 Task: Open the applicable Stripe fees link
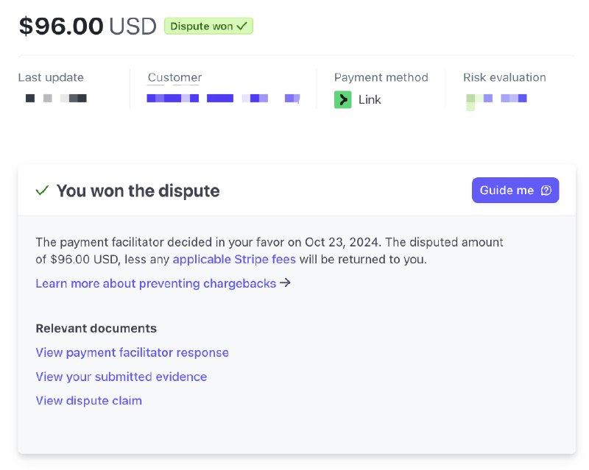coord(233,259)
